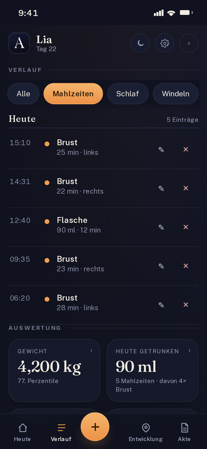Open the Entwicklung tab

(x=146, y=433)
